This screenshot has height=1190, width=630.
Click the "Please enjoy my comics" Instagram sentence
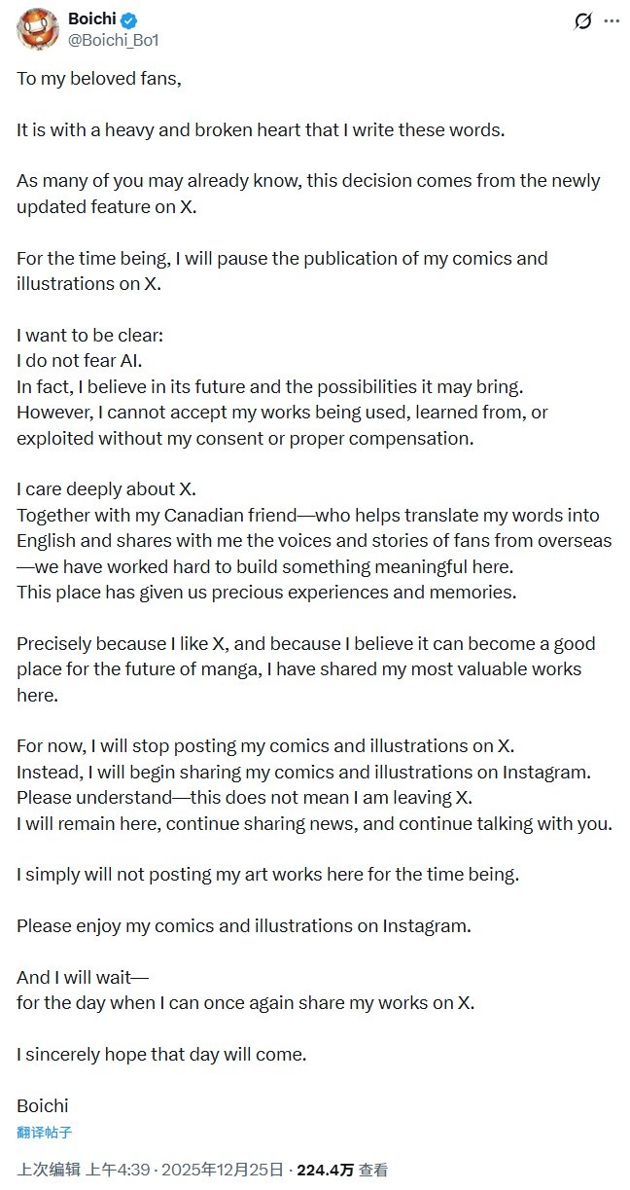(x=244, y=925)
